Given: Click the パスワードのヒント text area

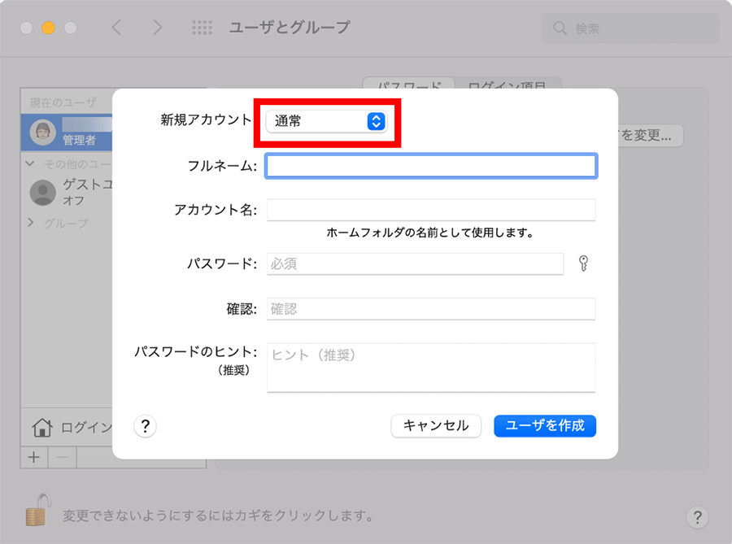Looking at the screenshot, I should tap(431, 368).
